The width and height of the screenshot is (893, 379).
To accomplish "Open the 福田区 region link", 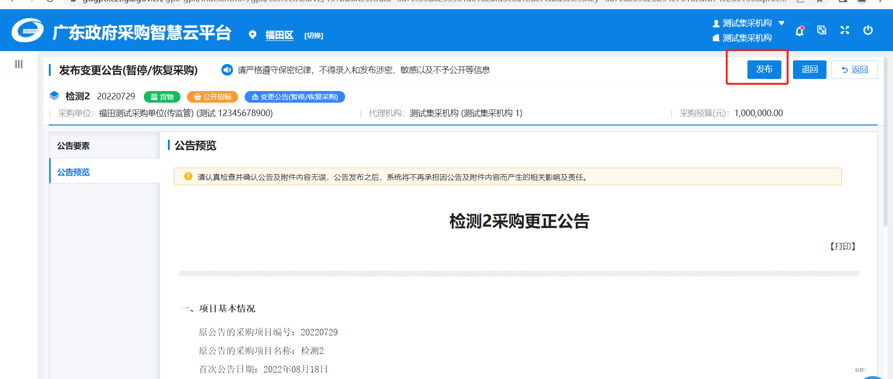I will coord(279,35).
